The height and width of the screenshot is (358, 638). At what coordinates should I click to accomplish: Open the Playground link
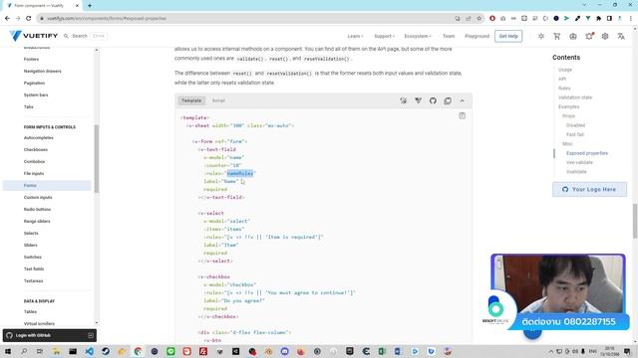click(477, 36)
